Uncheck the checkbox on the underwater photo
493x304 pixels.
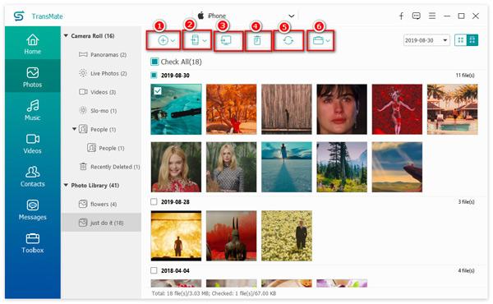pos(158,91)
